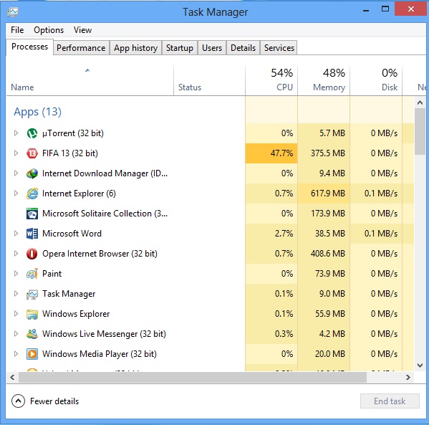The width and height of the screenshot is (429, 425).
Task: Select the Processes tab
Action: (29, 47)
